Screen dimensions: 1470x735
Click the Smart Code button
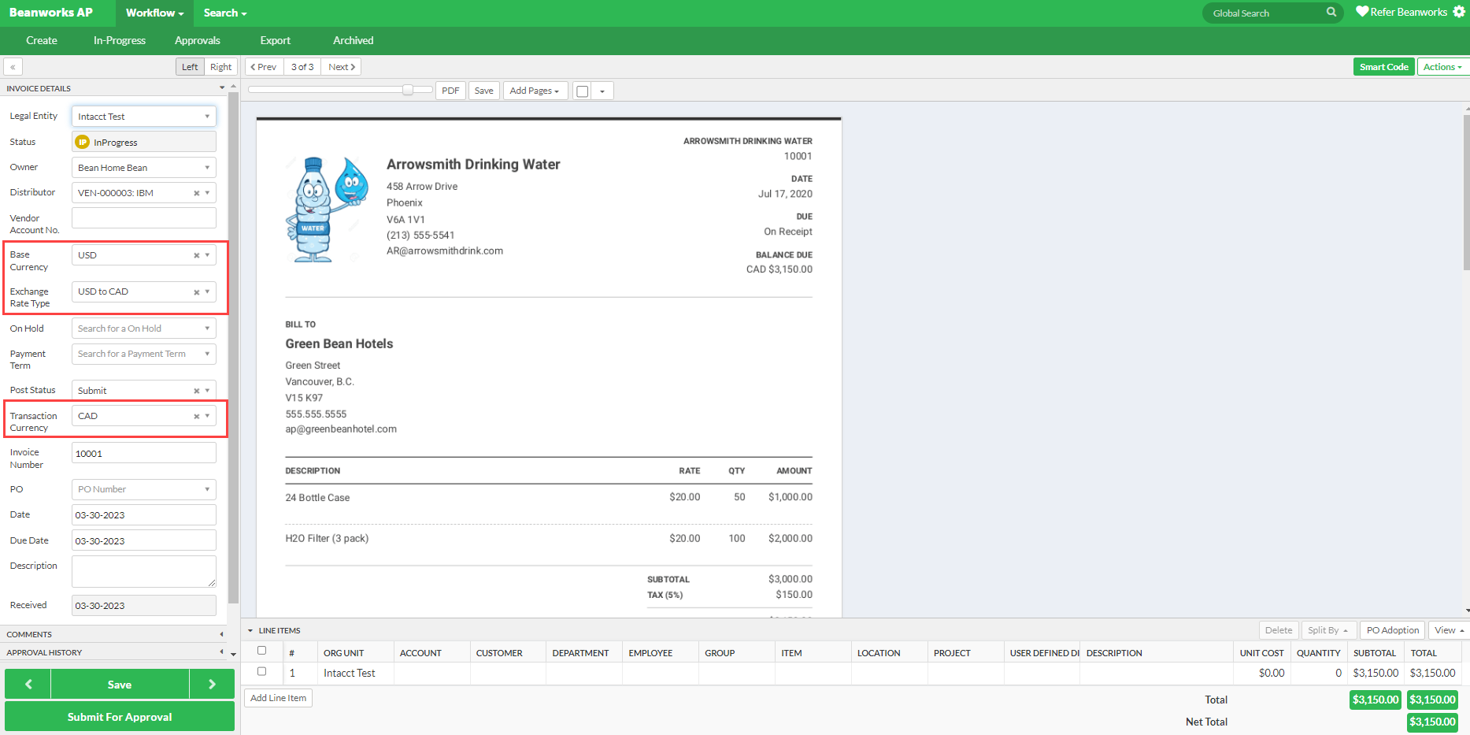pos(1383,66)
